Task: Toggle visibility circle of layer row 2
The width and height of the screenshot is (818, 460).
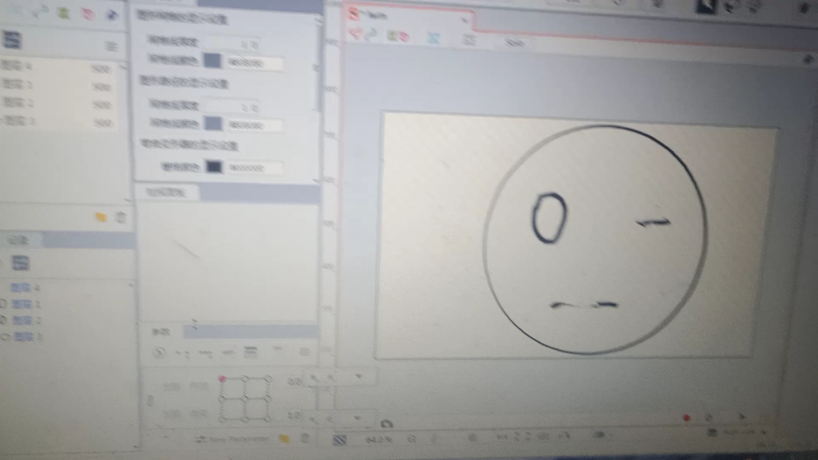Action: (x=4, y=320)
